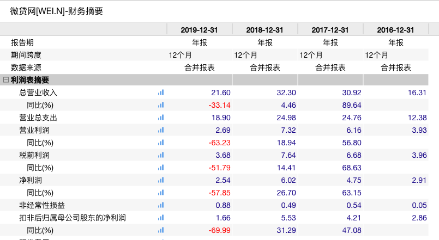Image resolution: width=439 pixels, height=240 pixels.
Task: Click the 扣非后归属母公司股东的净利润 label
Action: (73, 218)
